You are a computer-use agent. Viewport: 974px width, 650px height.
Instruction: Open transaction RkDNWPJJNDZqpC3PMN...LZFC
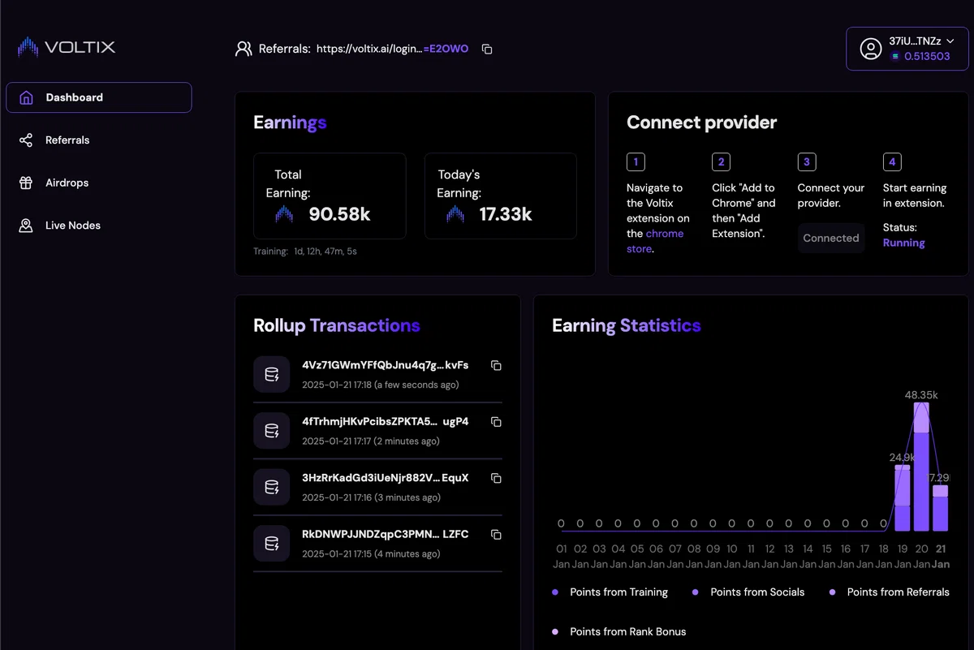click(385, 535)
